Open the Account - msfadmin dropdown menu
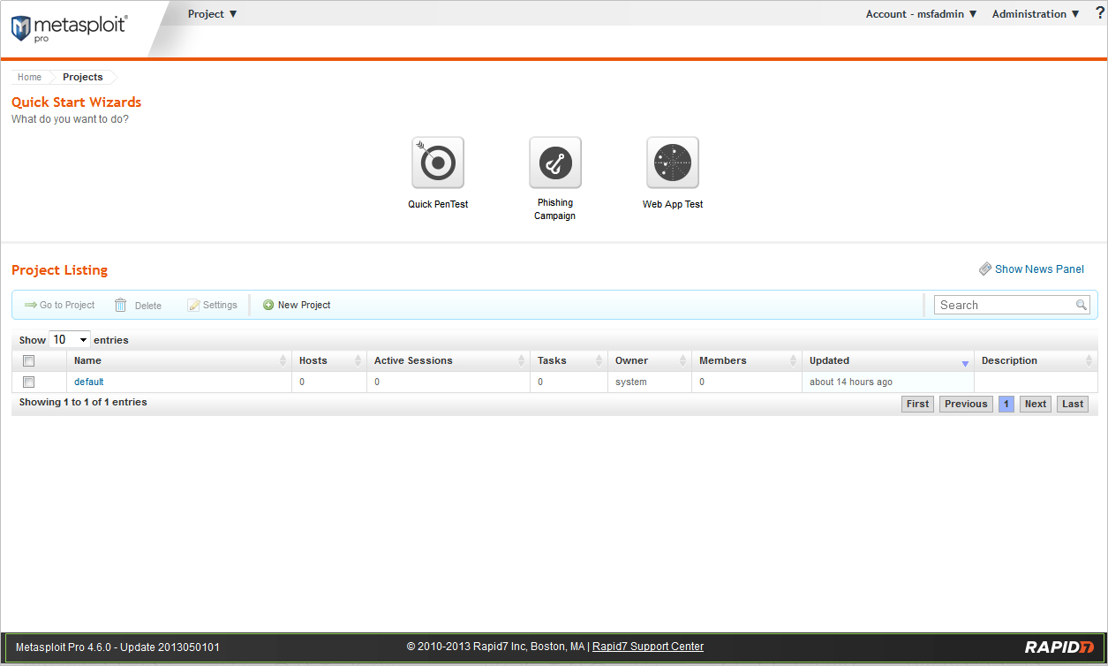 (921, 14)
